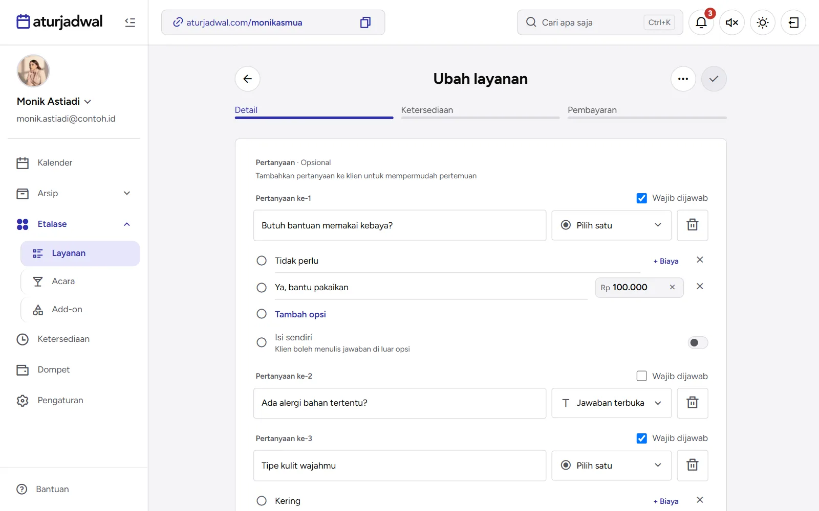This screenshot has width=819, height=511.
Task: Delete Pertanyaan ke-3 with trash icon
Action: click(693, 466)
